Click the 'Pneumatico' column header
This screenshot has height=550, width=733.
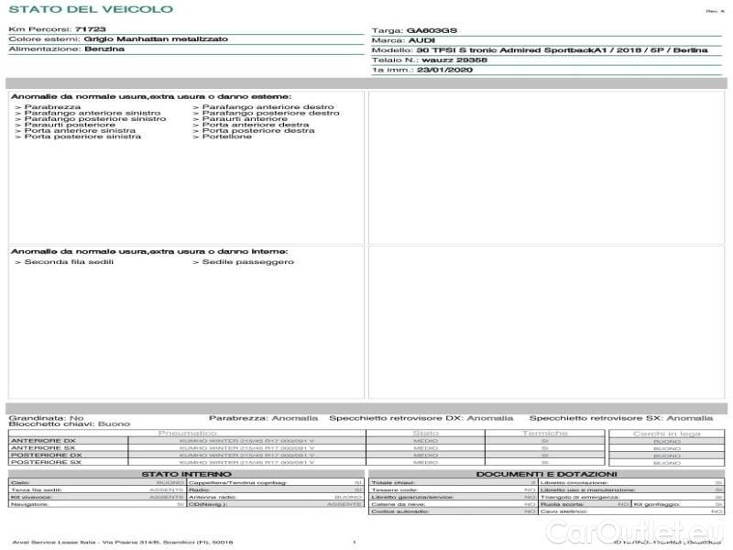pos(188,433)
